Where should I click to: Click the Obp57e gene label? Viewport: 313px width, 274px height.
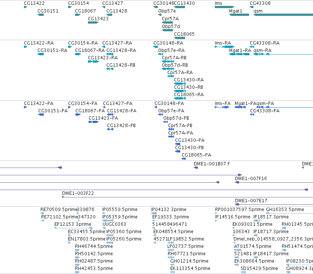coord(167,11)
